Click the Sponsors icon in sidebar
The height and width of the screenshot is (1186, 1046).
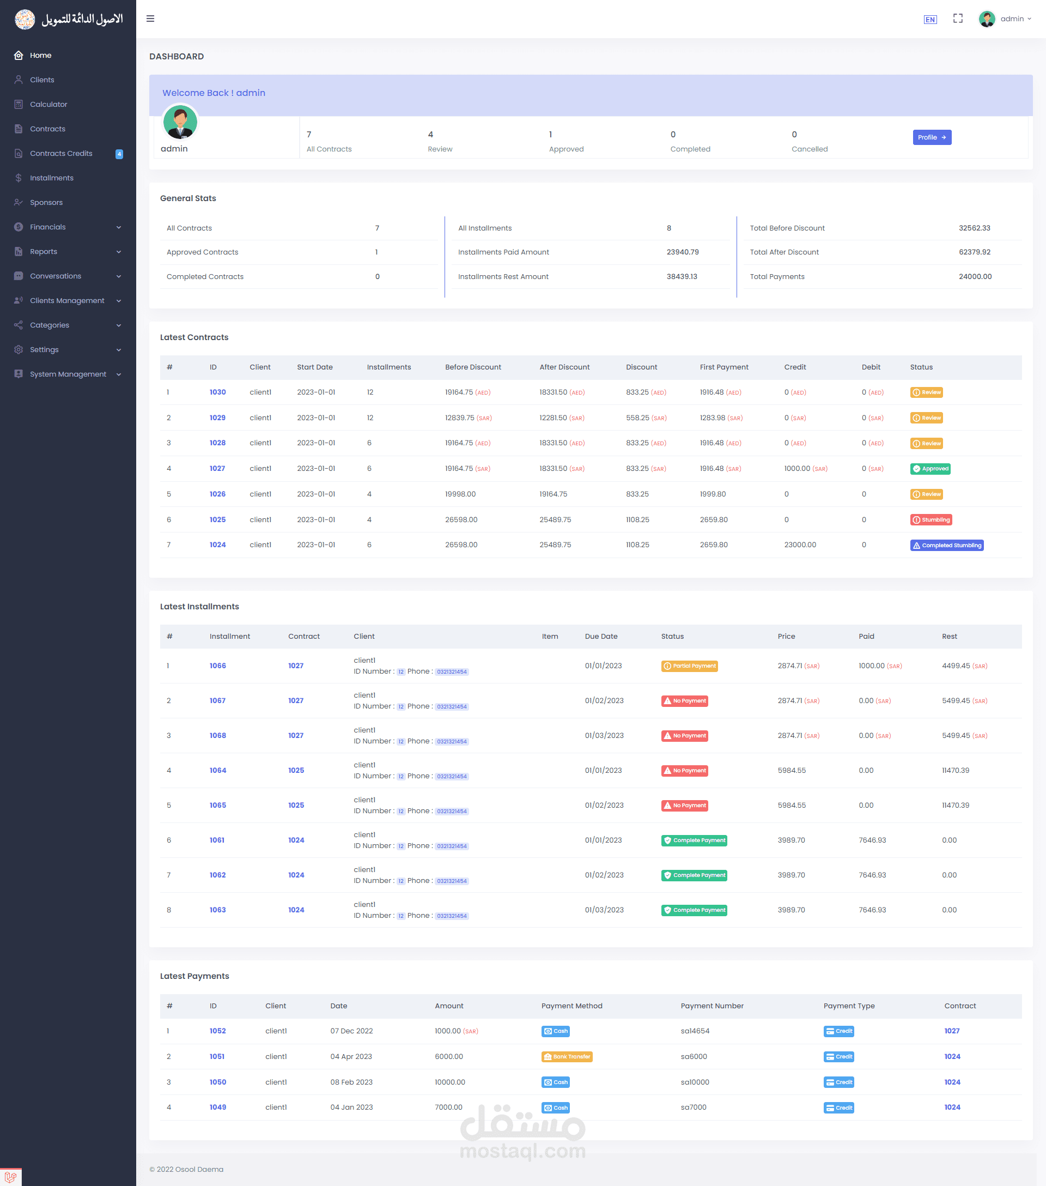(19, 203)
